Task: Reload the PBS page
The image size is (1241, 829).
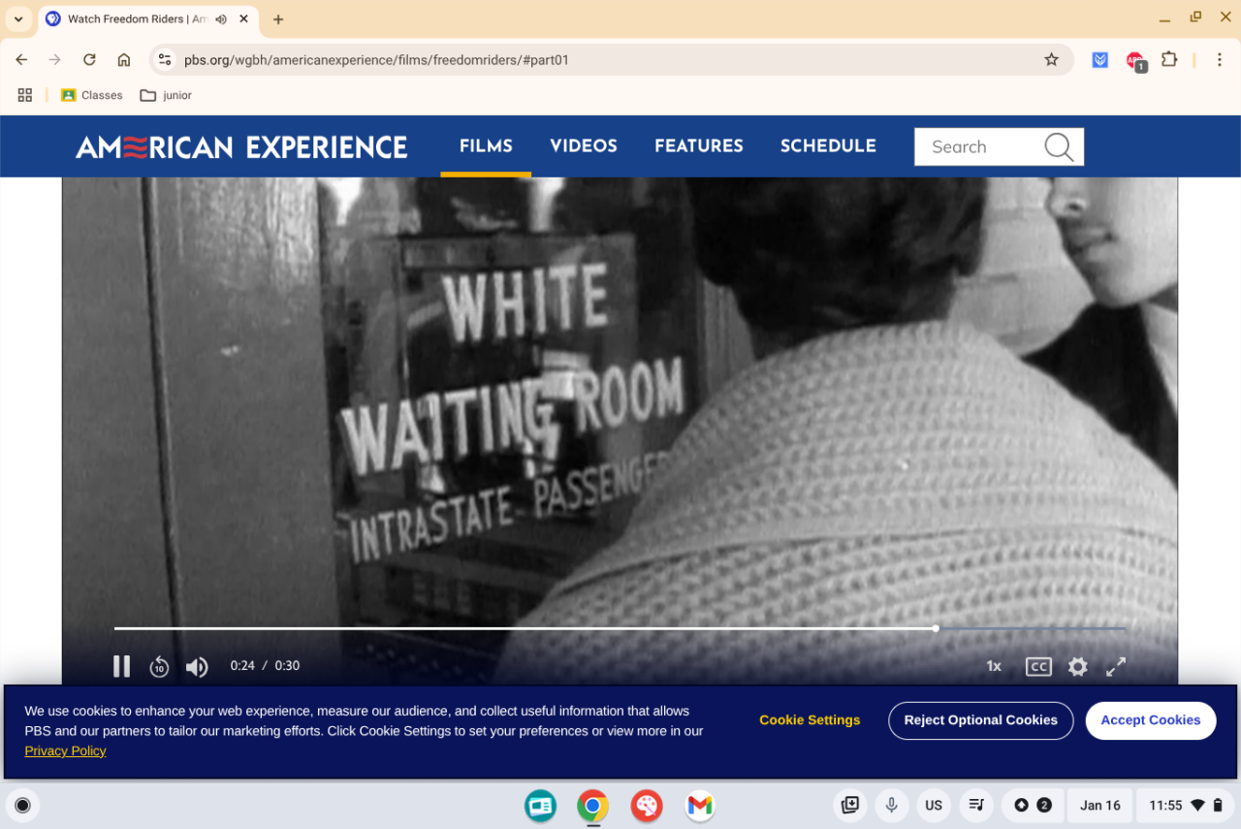Action: [89, 60]
